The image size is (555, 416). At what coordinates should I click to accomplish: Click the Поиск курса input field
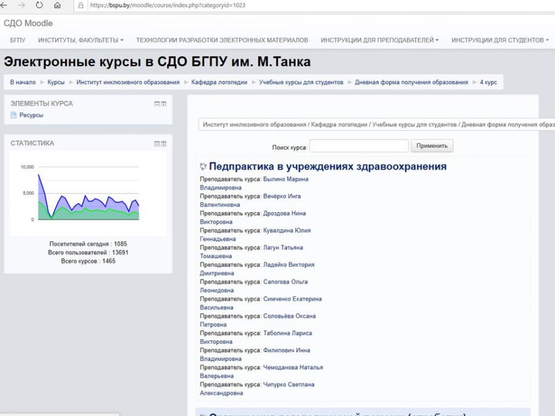click(x=359, y=145)
